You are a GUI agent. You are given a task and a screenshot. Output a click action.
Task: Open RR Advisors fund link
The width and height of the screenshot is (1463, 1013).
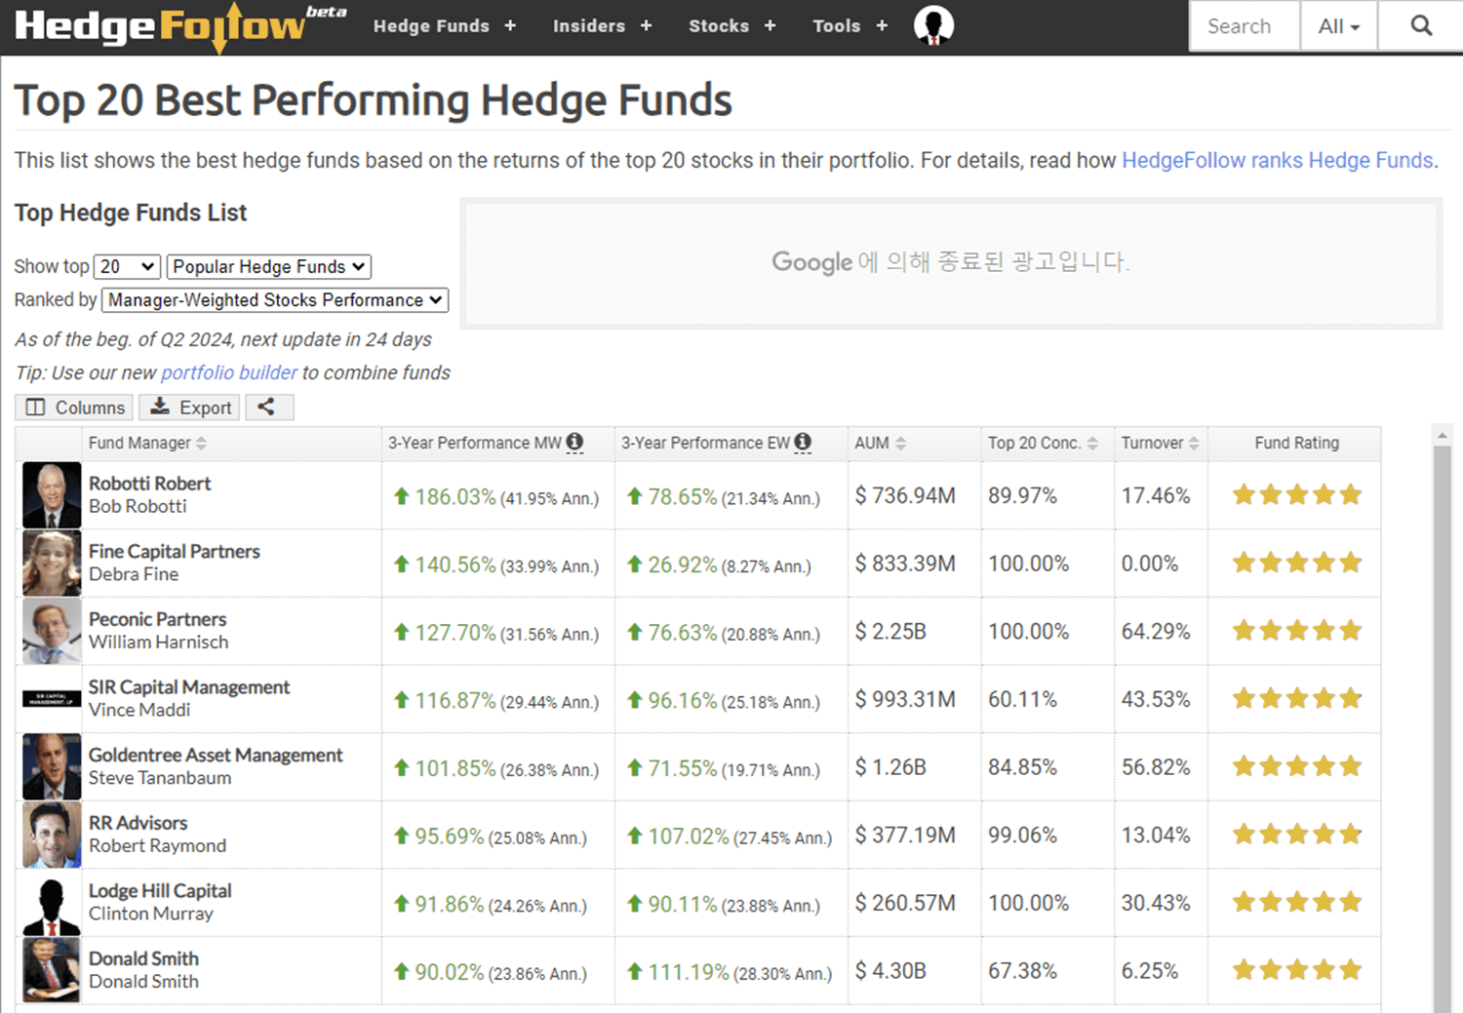(138, 823)
